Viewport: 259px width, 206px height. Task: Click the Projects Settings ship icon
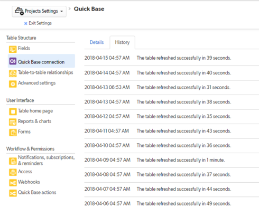pos(19,11)
